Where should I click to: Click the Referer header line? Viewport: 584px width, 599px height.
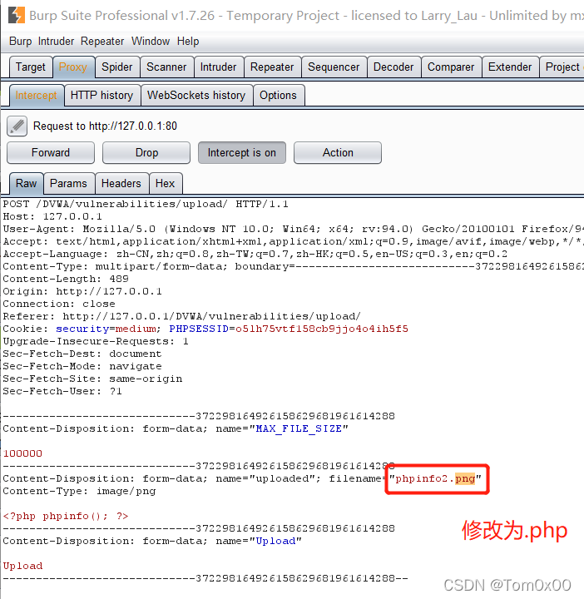click(x=182, y=316)
